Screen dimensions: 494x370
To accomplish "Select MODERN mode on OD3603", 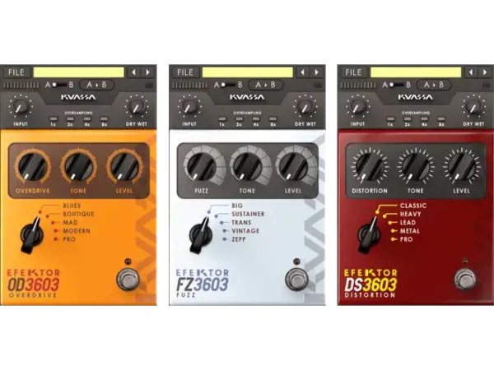I will click(x=77, y=231).
